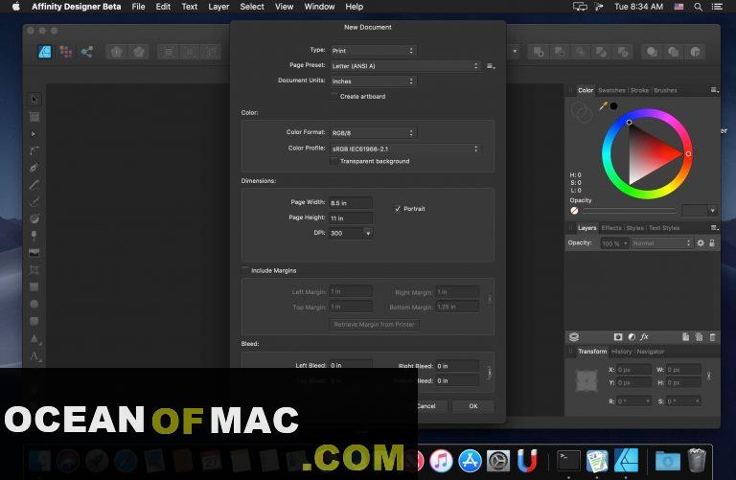Select the Place Image tool
736x480 pixels.
point(34,253)
